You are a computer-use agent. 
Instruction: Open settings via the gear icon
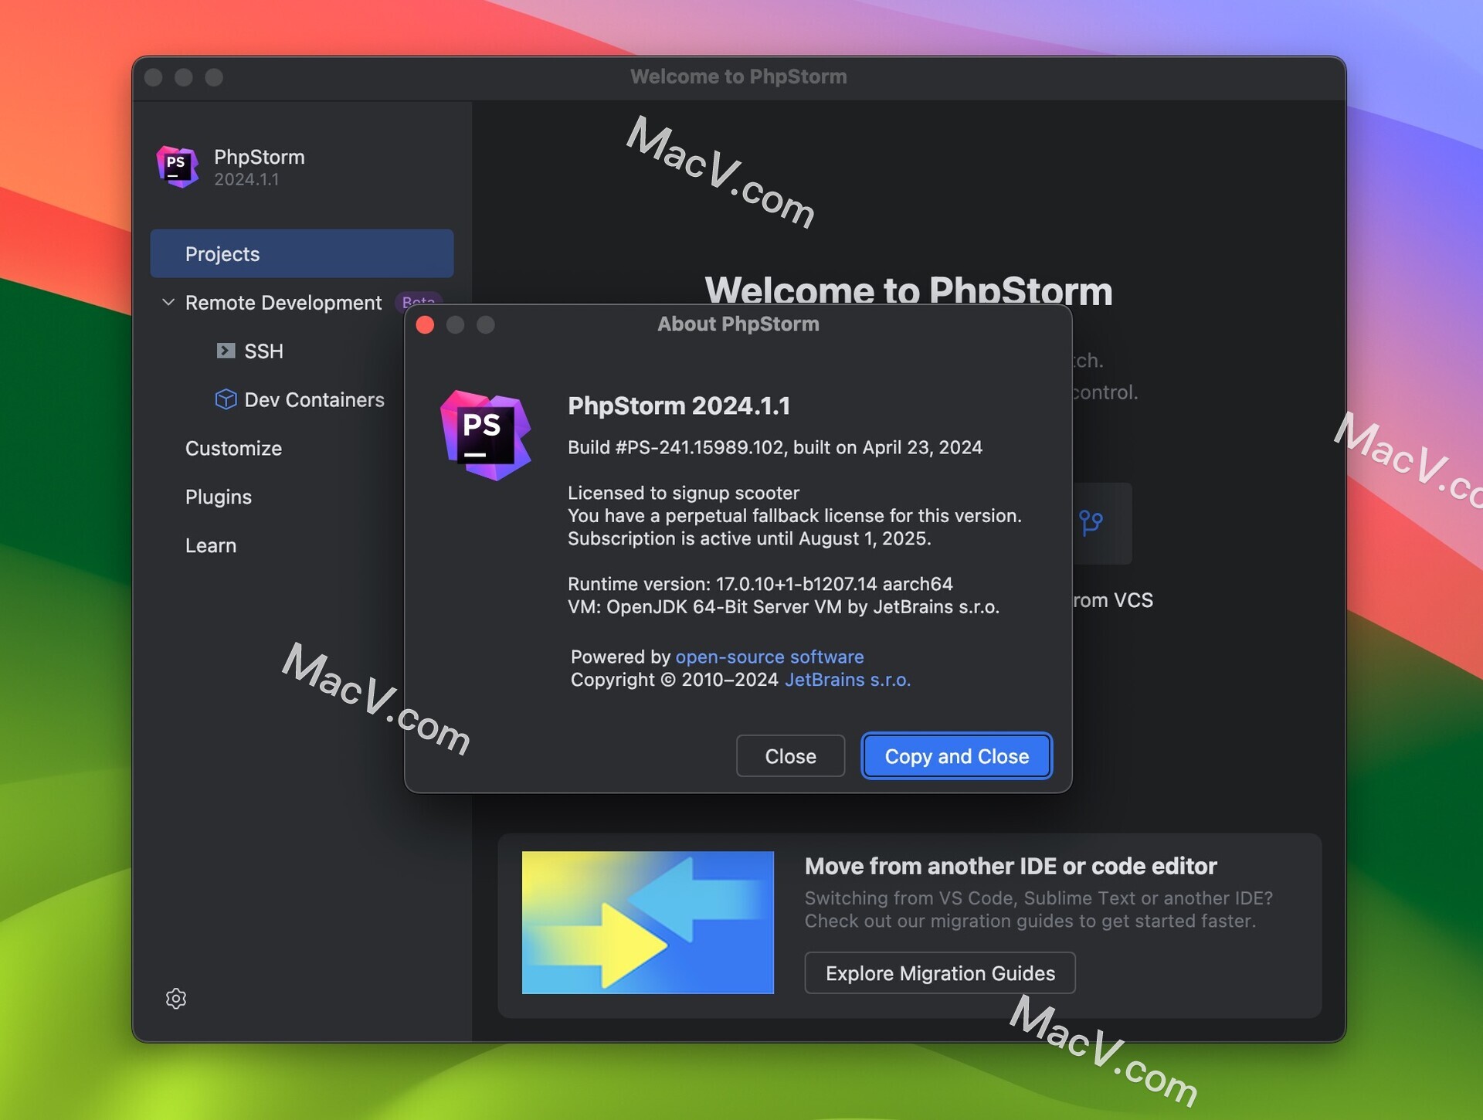tap(176, 999)
